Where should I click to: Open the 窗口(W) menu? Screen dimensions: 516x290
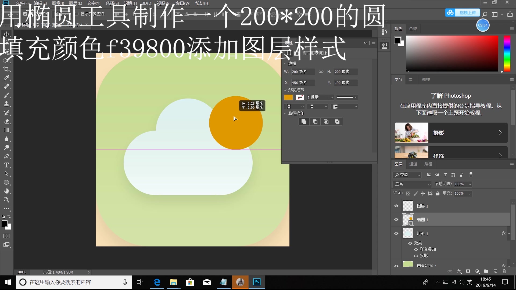click(x=183, y=3)
